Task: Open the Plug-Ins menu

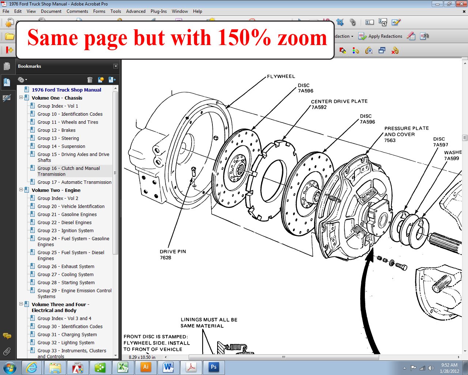Action: [158, 11]
